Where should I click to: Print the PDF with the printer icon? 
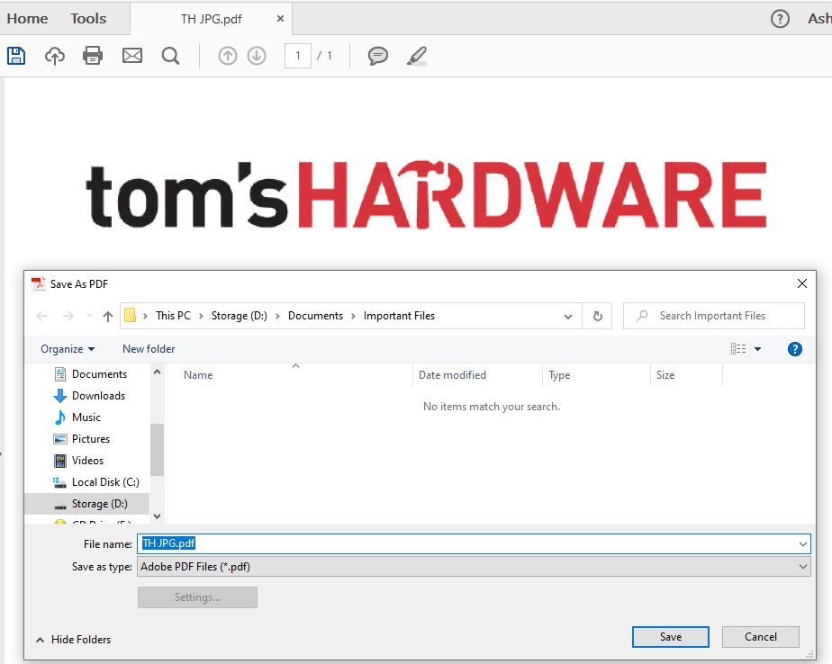coord(92,55)
